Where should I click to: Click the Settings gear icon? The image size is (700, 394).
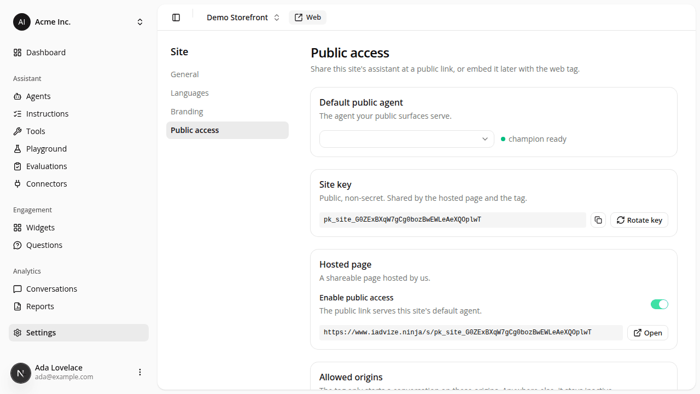[x=17, y=333]
